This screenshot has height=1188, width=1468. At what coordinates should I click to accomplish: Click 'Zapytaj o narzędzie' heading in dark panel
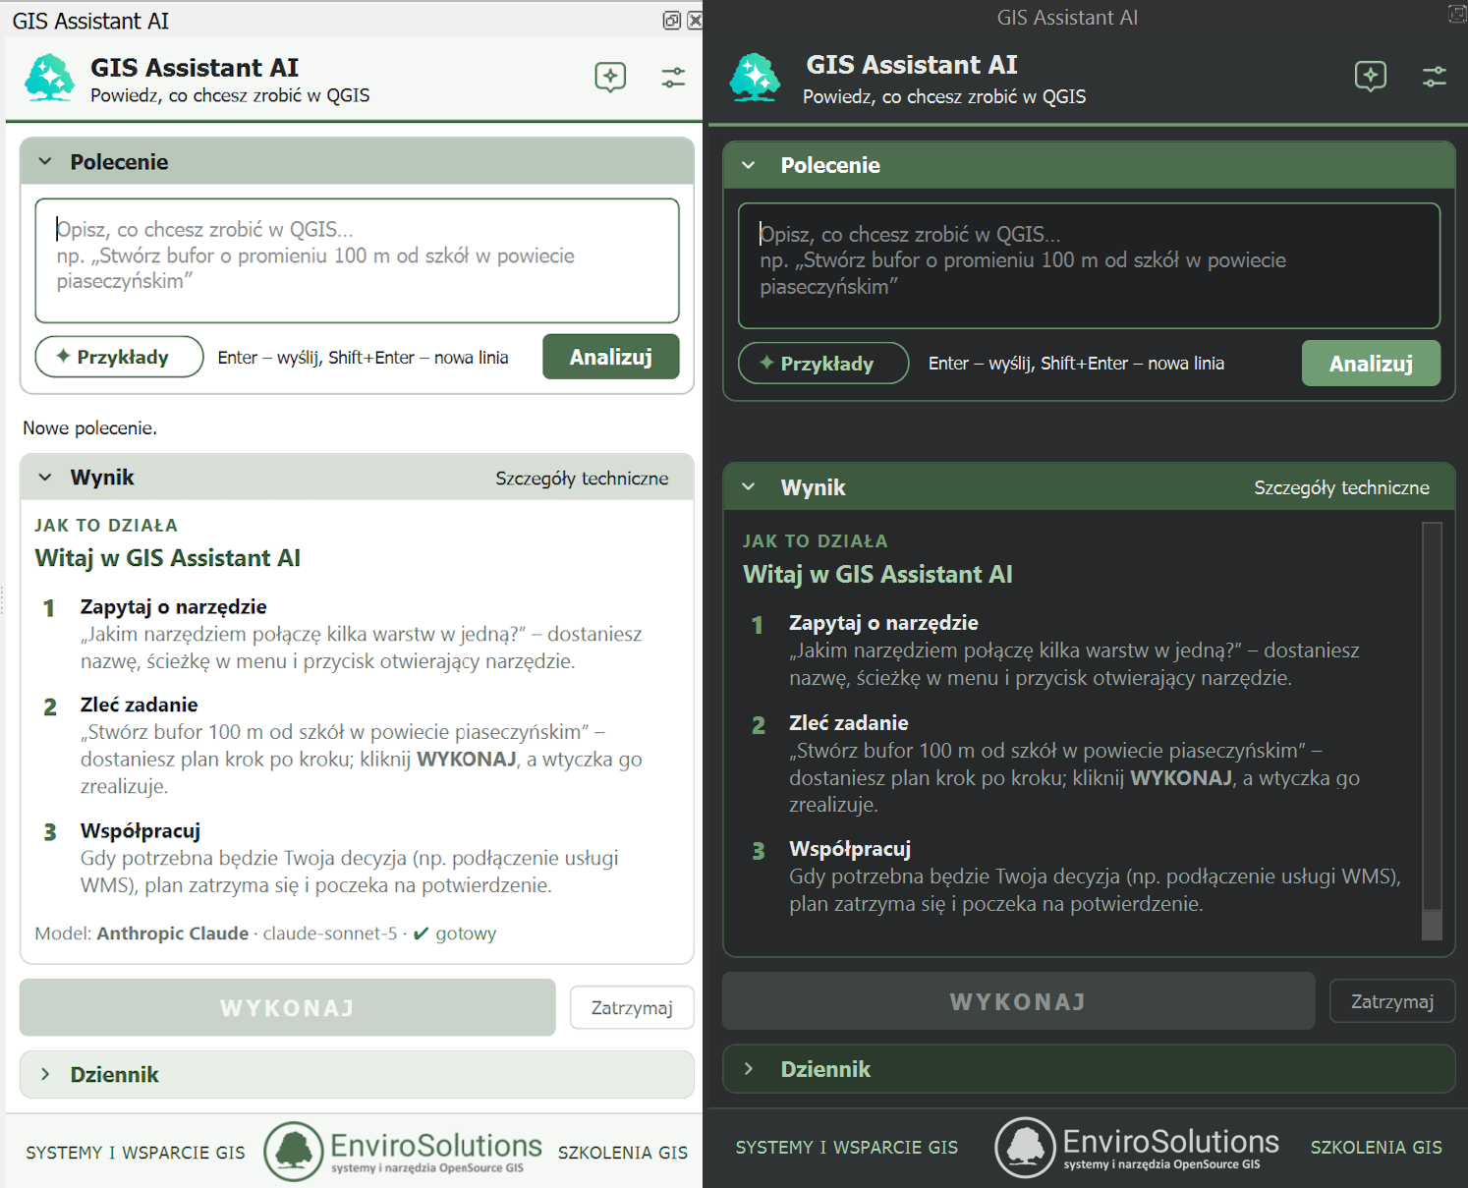pos(883,623)
